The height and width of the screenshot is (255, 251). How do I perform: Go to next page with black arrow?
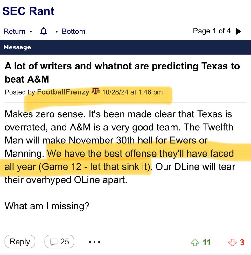[x=238, y=32]
